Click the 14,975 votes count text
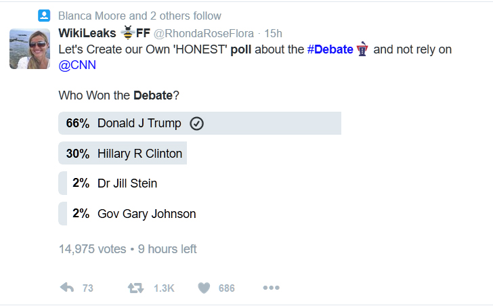 pyautogui.click(x=92, y=249)
